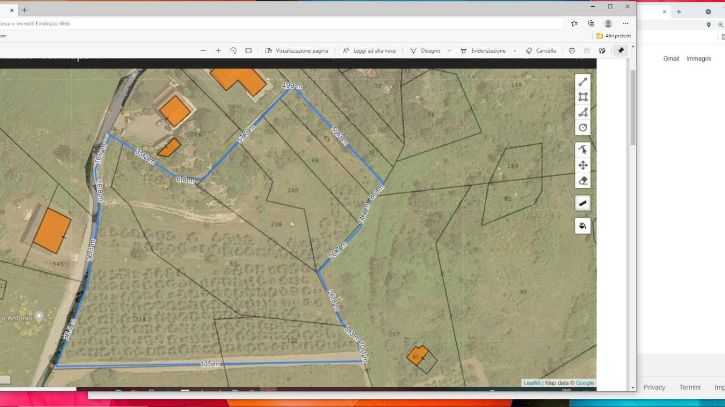This screenshot has height=407, width=725.
Task: Select the draw rectangle tool on map
Action: coord(583,97)
